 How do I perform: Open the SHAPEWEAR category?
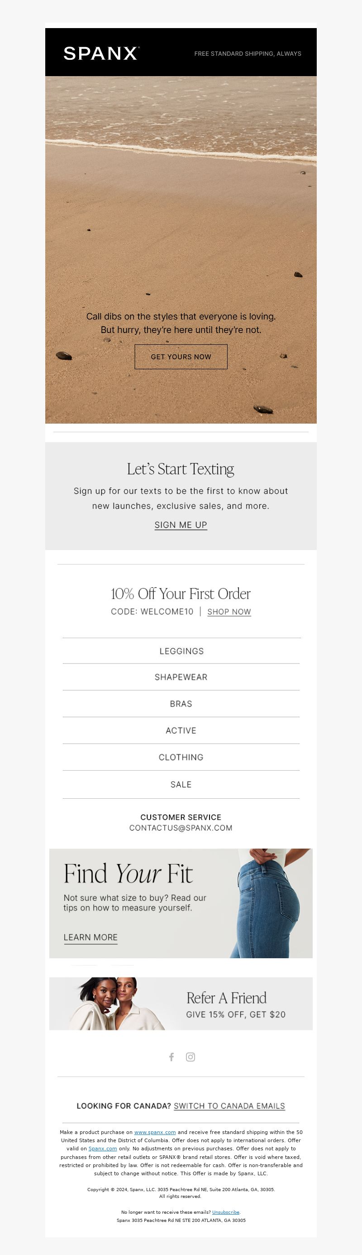pyautogui.click(x=181, y=677)
